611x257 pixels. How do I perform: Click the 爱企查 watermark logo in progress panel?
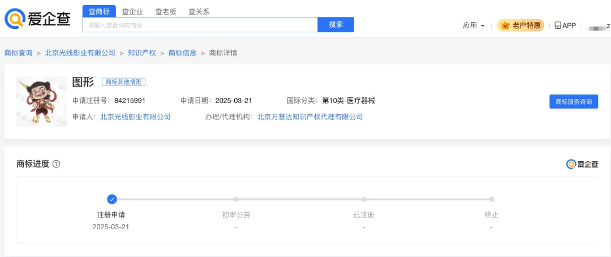(x=582, y=164)
